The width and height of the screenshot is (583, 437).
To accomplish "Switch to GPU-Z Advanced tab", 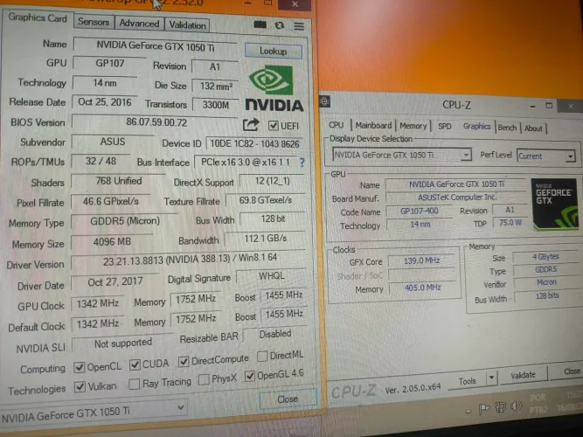I will [x=139, y=24].
